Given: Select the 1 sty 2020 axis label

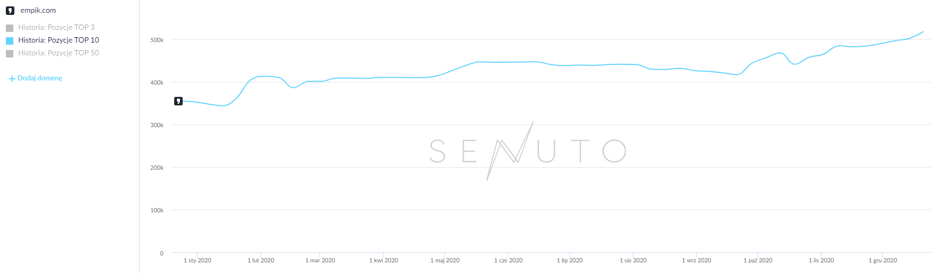Looking at the screenshot, I should pos(197,260).
